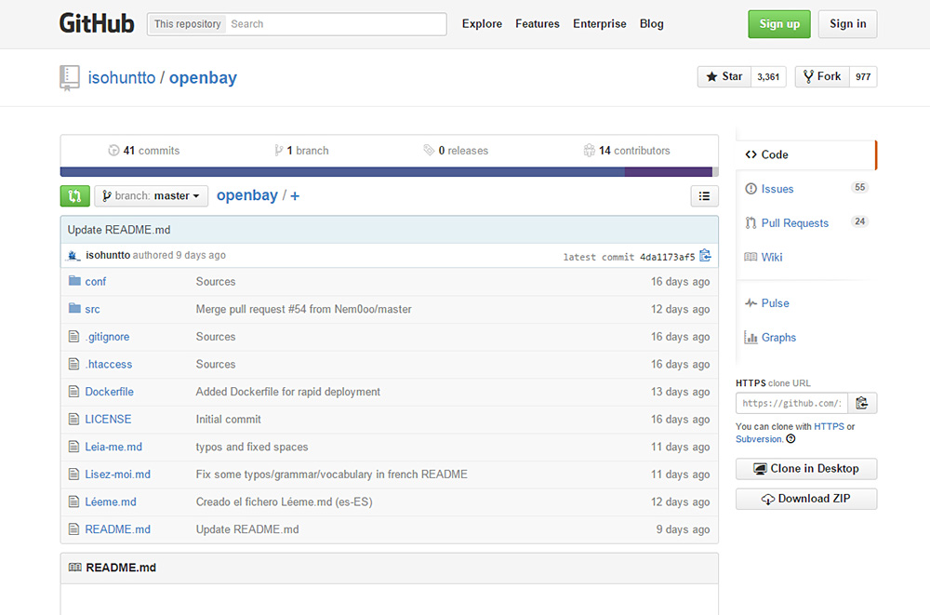Click the green Sign up button
This screenshot has height=615, width=930.
coord(779,24)
